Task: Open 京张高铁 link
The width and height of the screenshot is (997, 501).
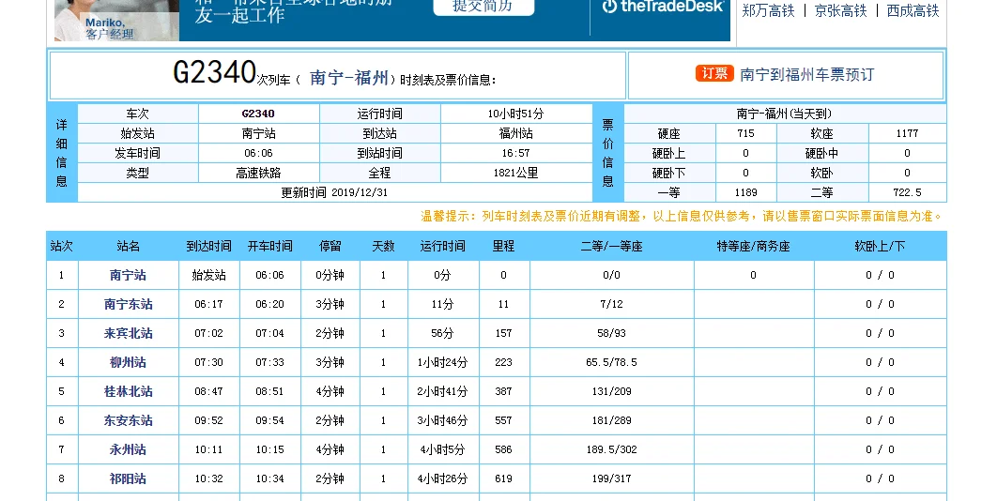Action: [x=840, y=11]
